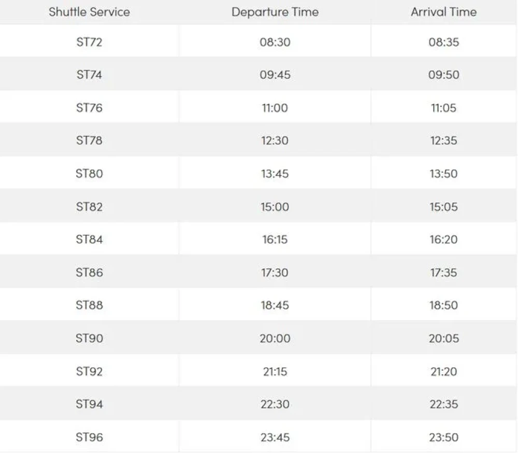Image resolution: width=518 pixels, height=453 pixels.
Task: Click the 11:00 departure time cell
Action: click(x=275, y=108)
